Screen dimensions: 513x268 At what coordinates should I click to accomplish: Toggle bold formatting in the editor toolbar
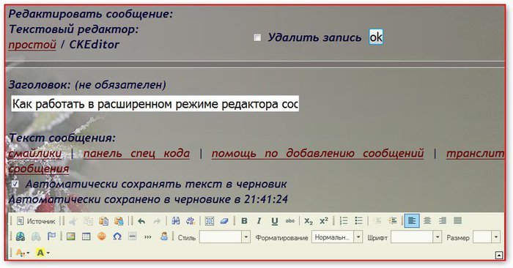[x=244, y=221]
